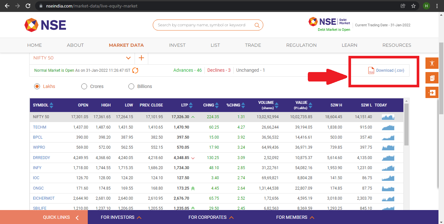The image size is (444, 224).
Task: Open the documents side icon
Action: pyautogui.click(x=432, y=78)
